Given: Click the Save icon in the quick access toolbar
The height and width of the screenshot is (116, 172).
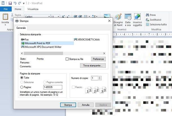Looking at the screenshot, I should 10,3.
